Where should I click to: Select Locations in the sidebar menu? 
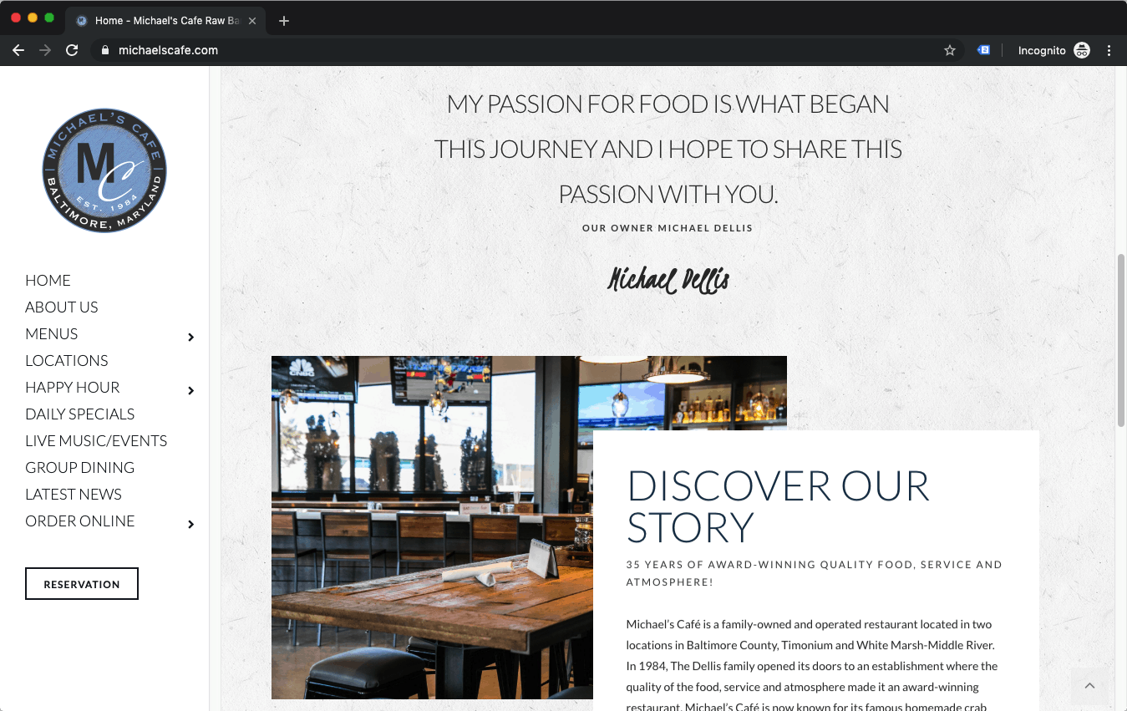click(x=67, y=360)
